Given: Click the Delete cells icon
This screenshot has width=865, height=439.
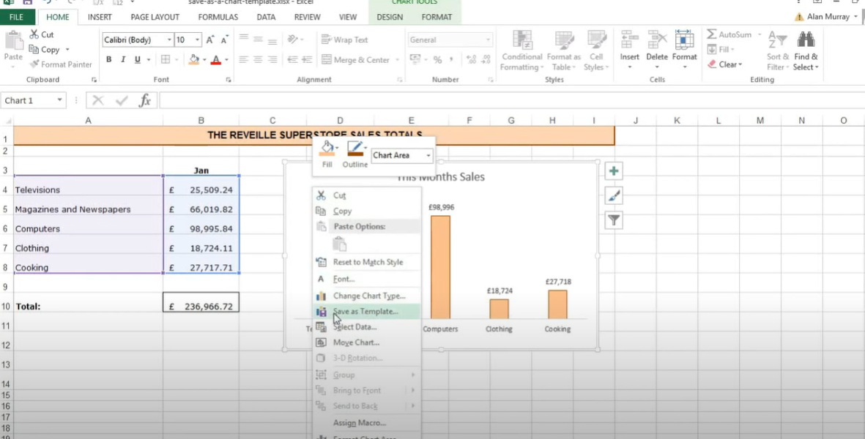Looking at the screenshot, I should 656,41.
